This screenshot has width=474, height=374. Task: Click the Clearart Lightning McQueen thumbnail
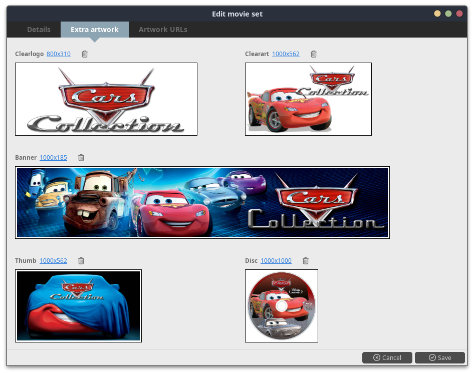click(x=308, y=99)
